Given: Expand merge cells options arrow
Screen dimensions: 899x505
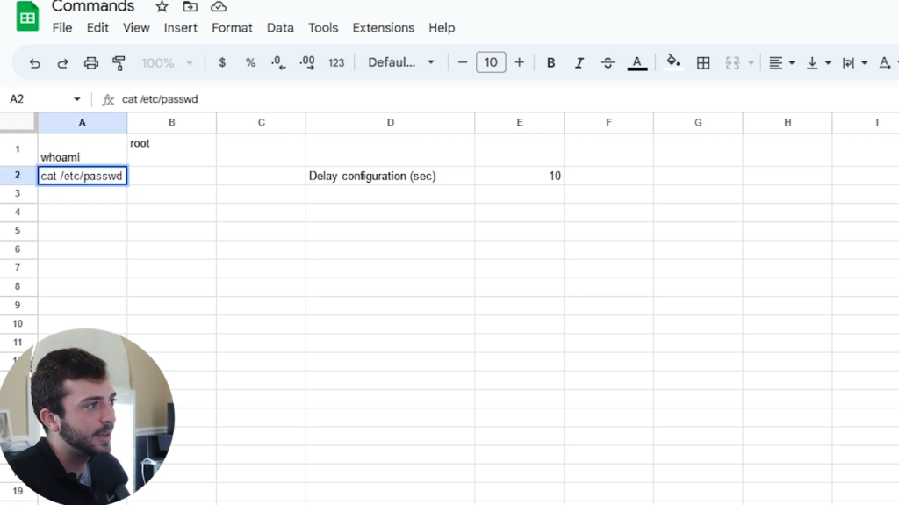Looking at the screenshot, I should [x=751, y=62].
